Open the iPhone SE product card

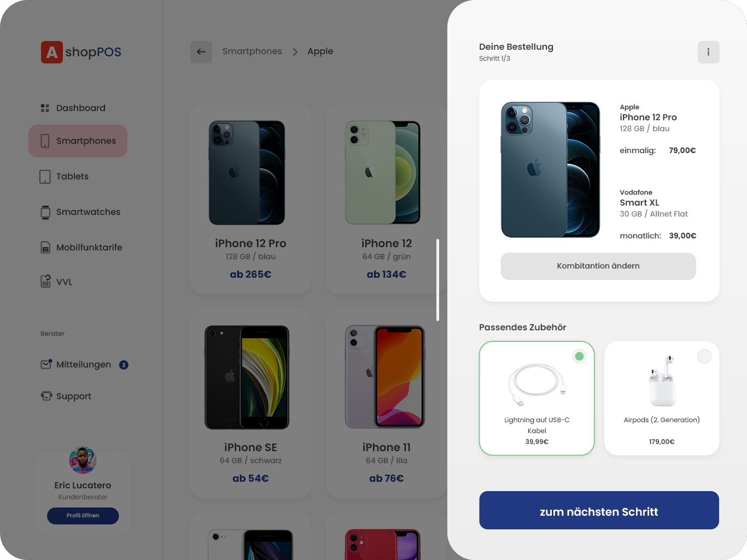point(250,403)
